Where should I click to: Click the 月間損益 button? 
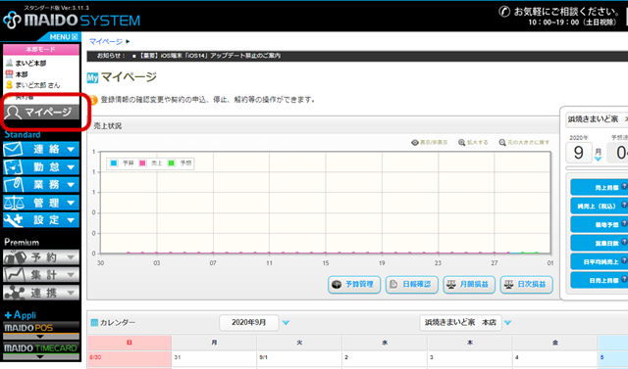tap(469, 285)
